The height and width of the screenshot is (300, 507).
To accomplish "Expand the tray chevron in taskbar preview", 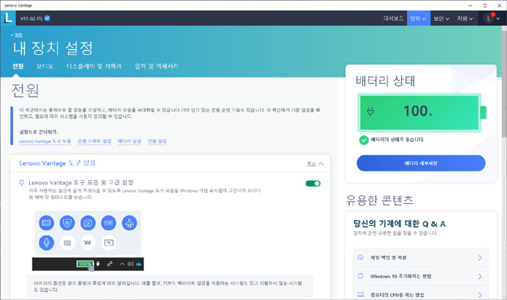I will pos(122,264).
